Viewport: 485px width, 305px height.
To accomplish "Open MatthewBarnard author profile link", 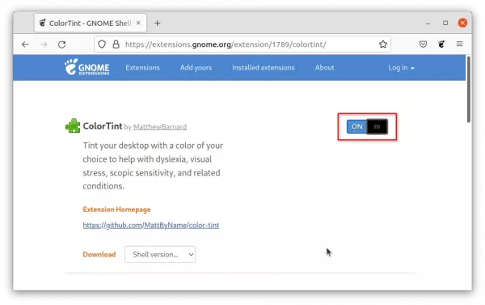I will (160, 127).
